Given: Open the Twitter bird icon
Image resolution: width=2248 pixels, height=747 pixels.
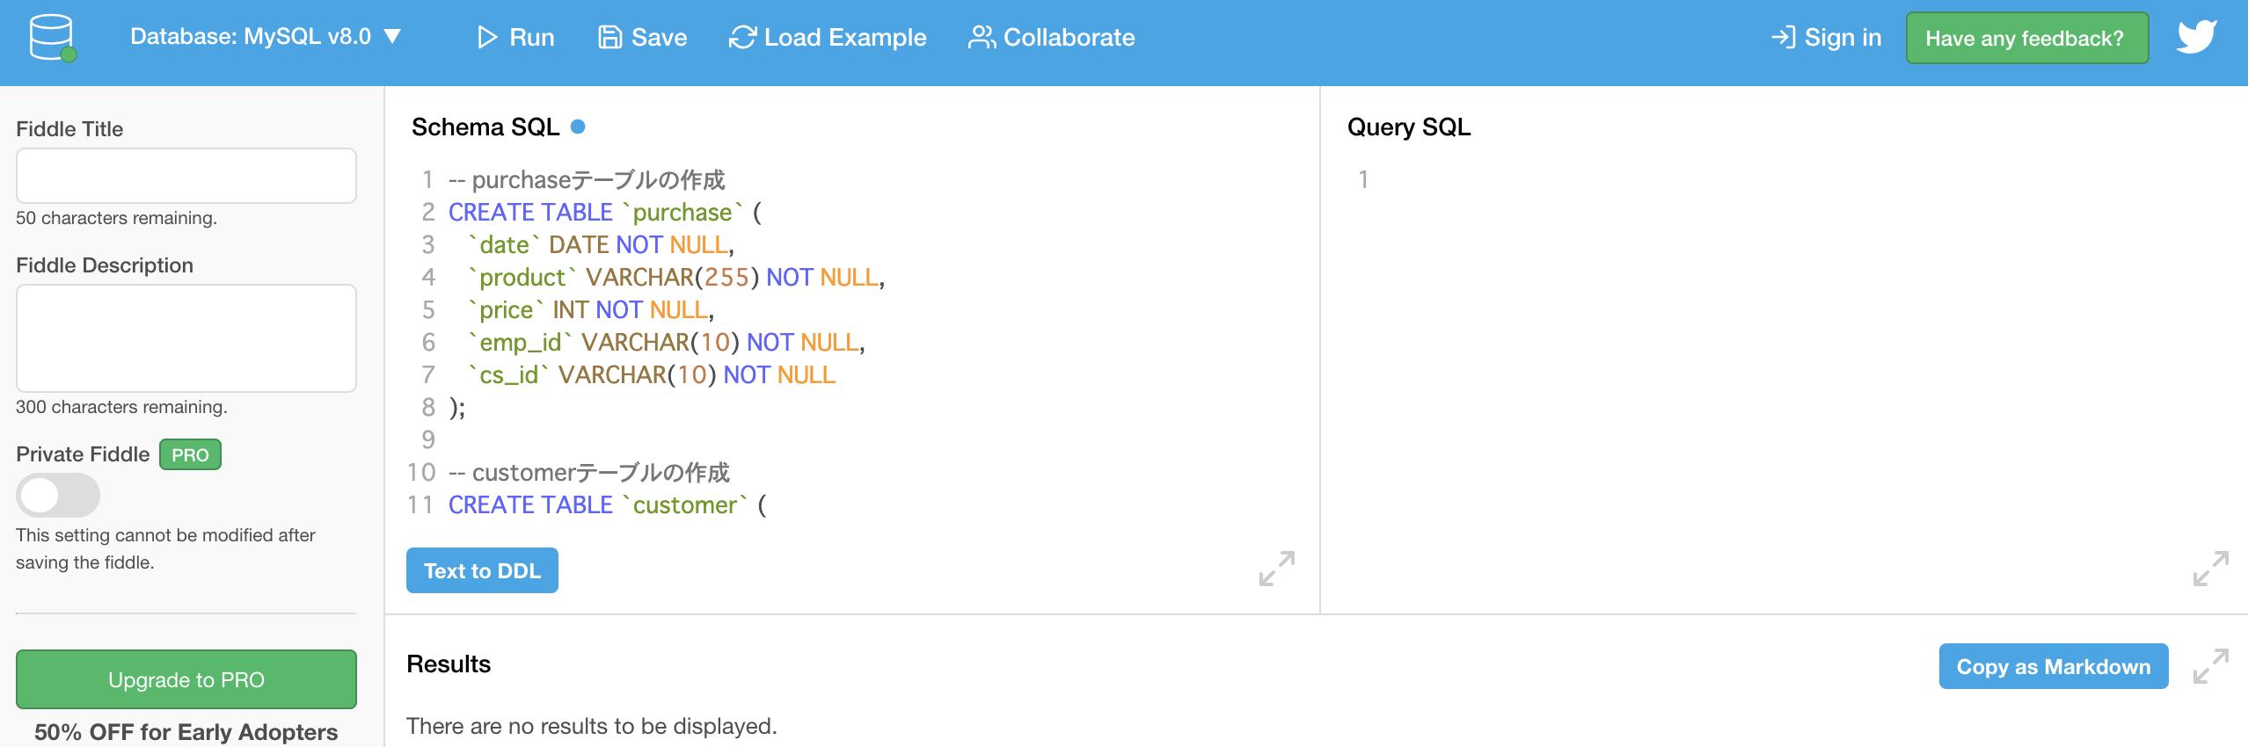Looking at the screenshot, I should coord(2196,37).
